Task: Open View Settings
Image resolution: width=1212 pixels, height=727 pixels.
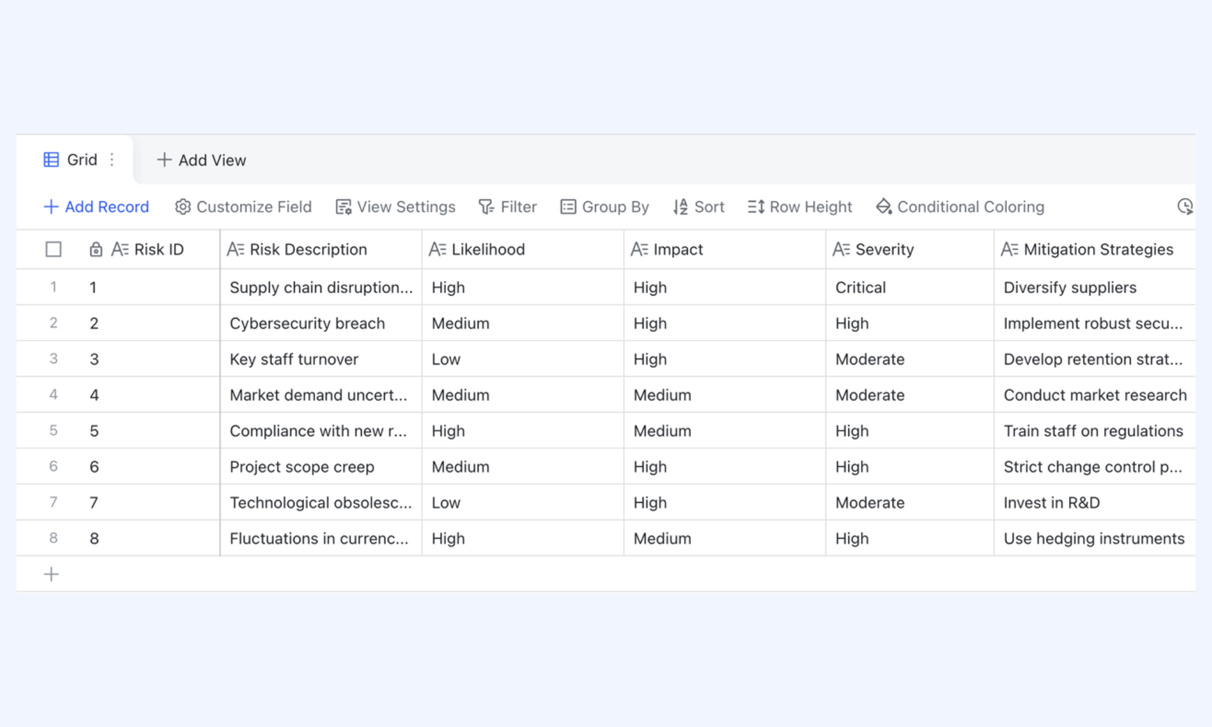Action: click(x=395, y=207)
